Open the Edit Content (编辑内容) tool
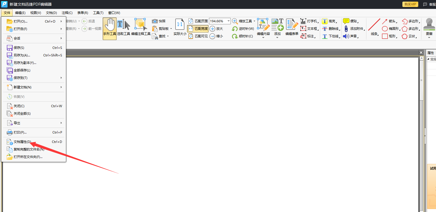Image resolution: width=436 pixels, height=212 pixels. (x=263, y=28)
